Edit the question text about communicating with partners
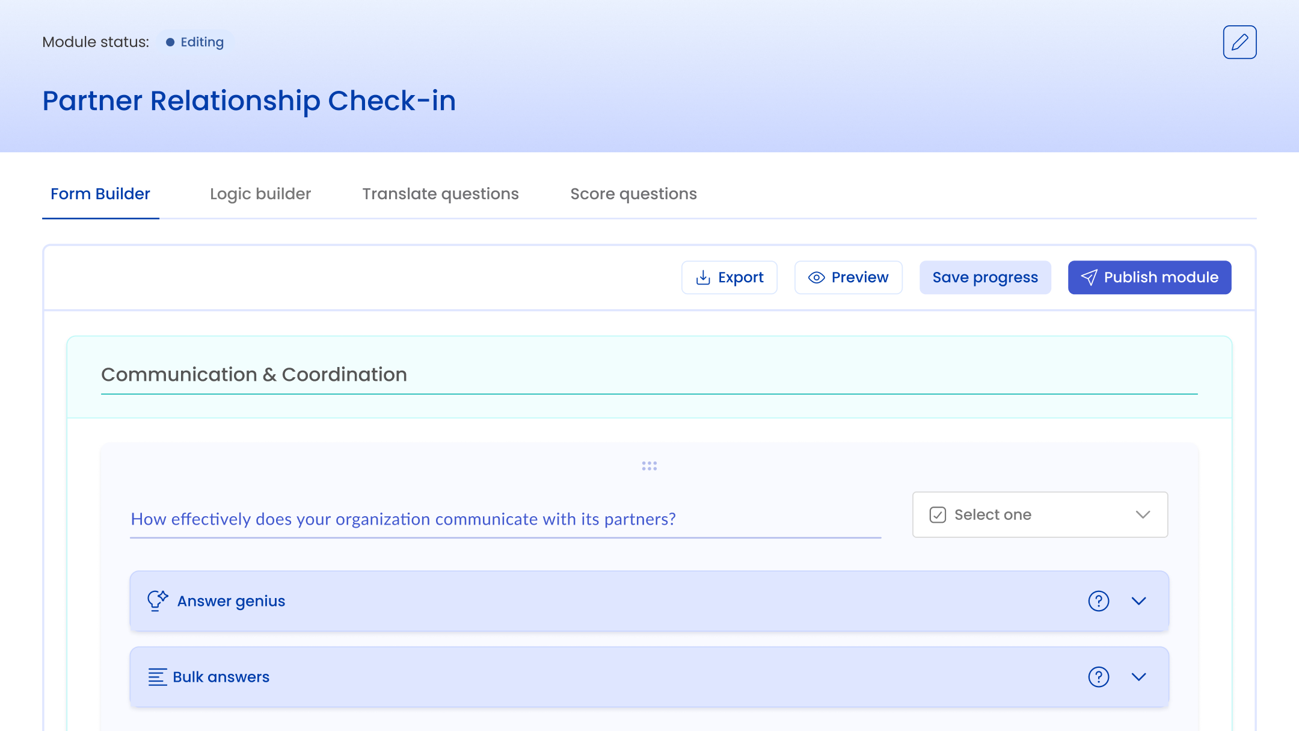 click(506, 519)
